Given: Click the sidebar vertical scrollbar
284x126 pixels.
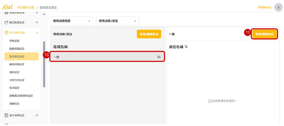Looking at the screenshot, I should click(x=44, y=64).
